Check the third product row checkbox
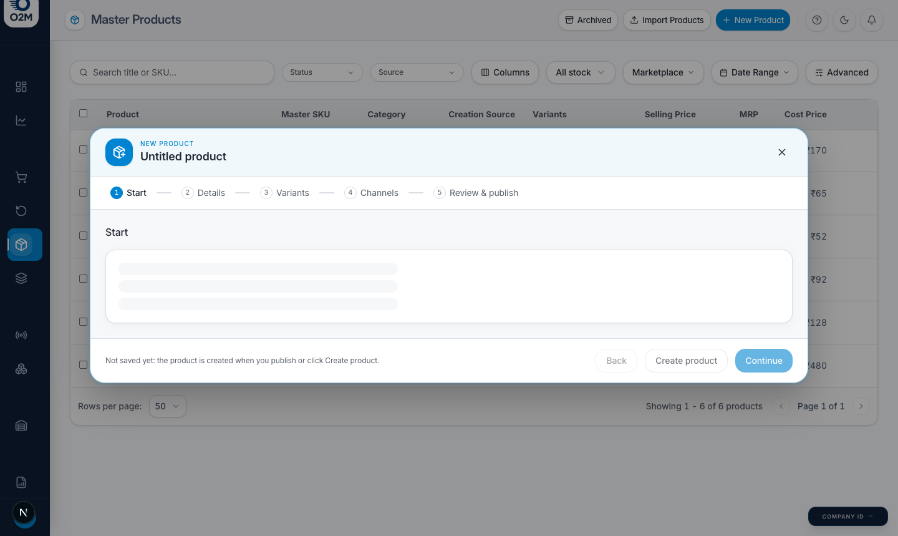898x536 pixels. point(83,236)
